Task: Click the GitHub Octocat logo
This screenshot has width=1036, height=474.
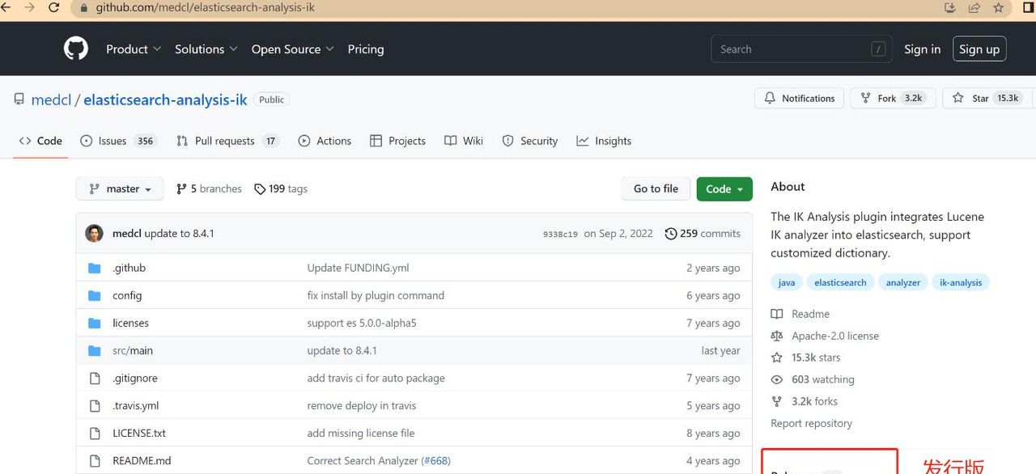Action: 75,49
